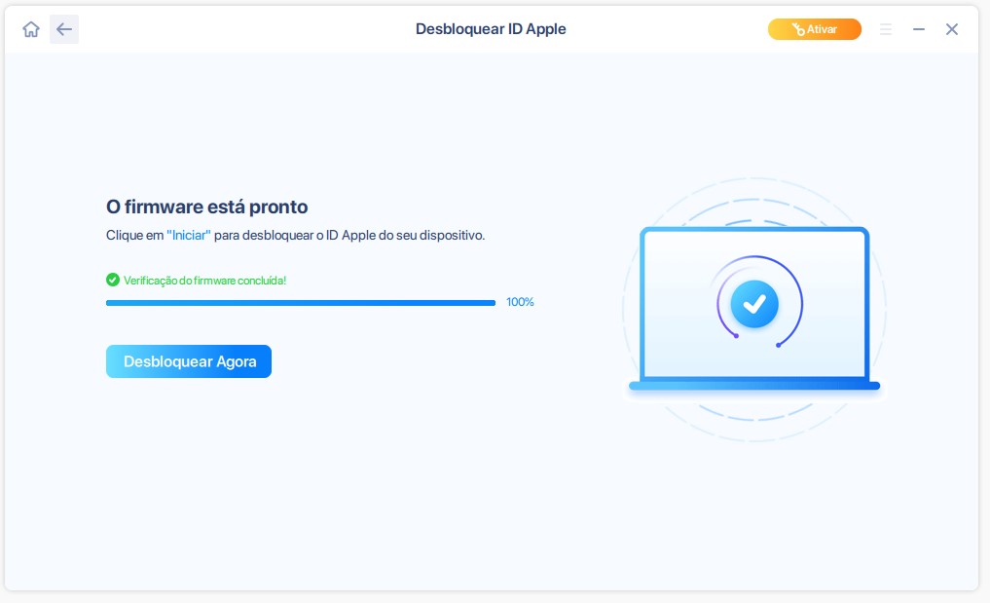Select the blue checkmark in the laptop illustration

pos(755,304)
